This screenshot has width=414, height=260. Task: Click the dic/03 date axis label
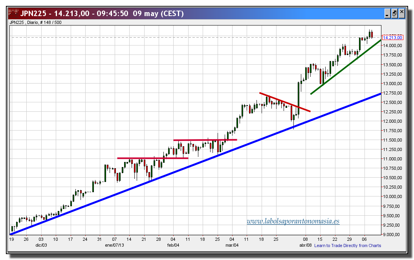coord(41,245)
